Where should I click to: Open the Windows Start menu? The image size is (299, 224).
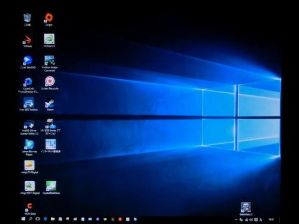23,219
